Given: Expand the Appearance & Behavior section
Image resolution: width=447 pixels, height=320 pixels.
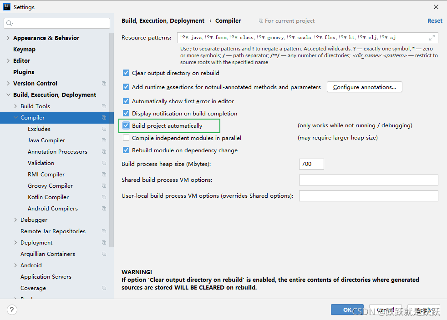Looking at the screenshot, I should pos(8,38).
